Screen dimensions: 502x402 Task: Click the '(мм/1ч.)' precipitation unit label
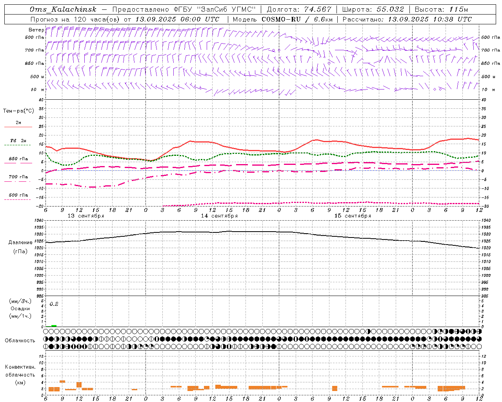pyautogui.click(x=20, y=316)
